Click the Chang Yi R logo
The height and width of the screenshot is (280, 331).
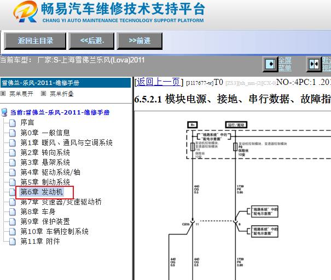pos(26,12)
